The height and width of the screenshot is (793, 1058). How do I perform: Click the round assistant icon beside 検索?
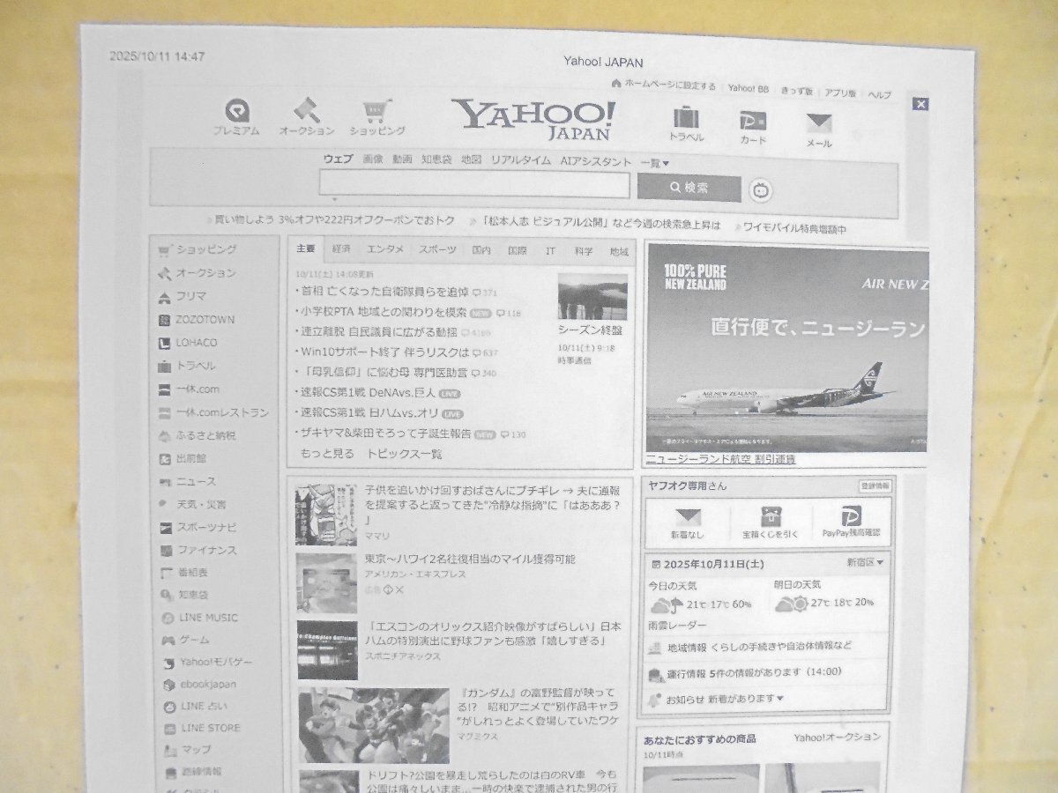point(761,189)
